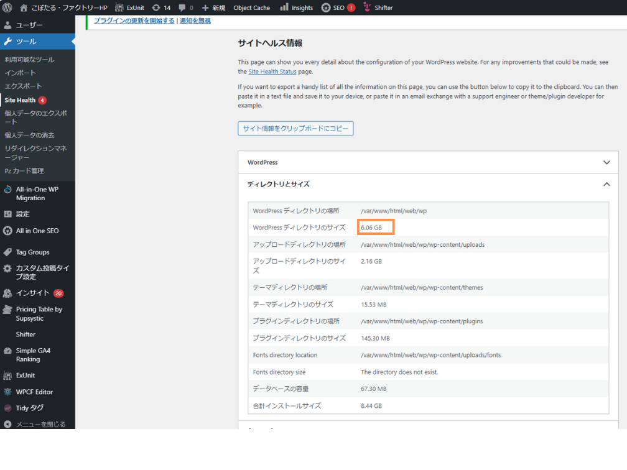
Task: Click the データベースの容量 label
Action: (281, 389)
